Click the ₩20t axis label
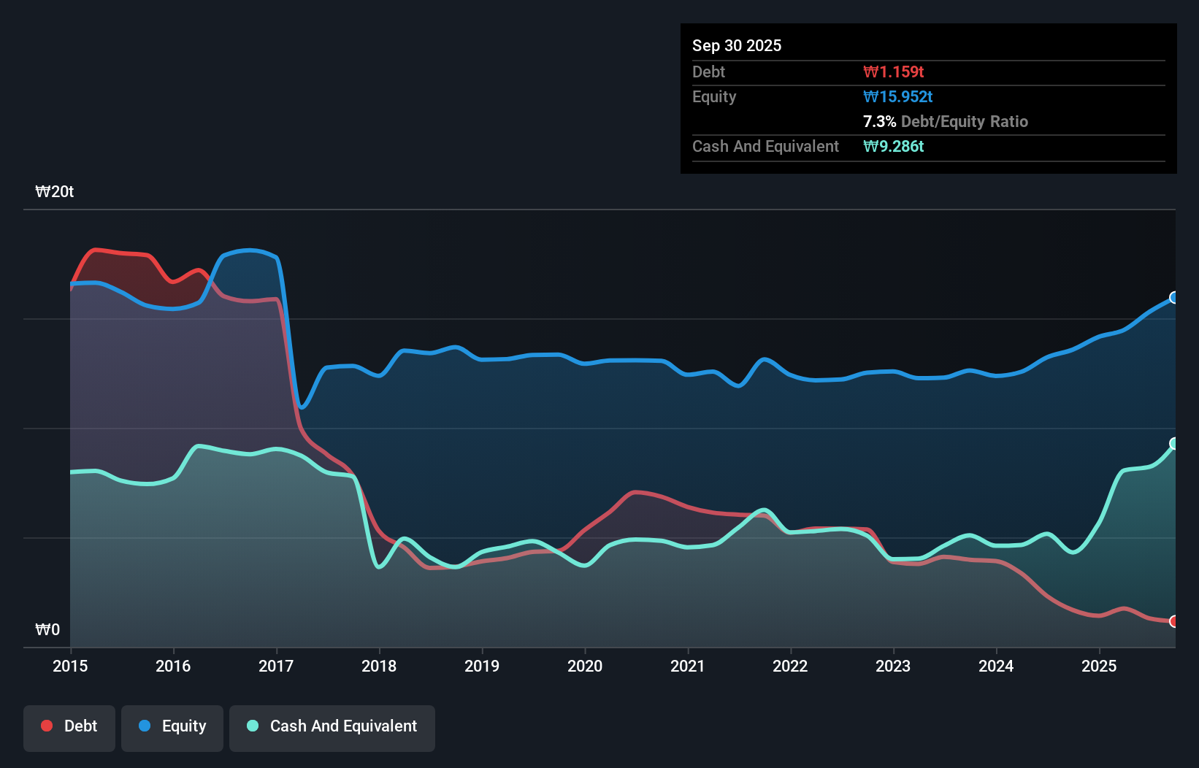The width and height of the screenshot is (1199, 768). pos(54,191)
